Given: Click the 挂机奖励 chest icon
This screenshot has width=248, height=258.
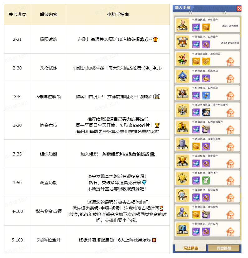Looking at the screenshot, I should point(182,229).
